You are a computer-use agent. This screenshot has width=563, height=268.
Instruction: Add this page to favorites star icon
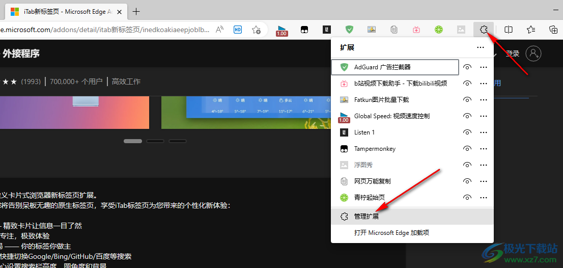[256, 30]
